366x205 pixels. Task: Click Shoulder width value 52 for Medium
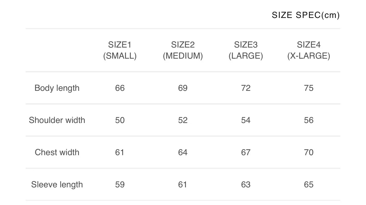pos(183,120)
